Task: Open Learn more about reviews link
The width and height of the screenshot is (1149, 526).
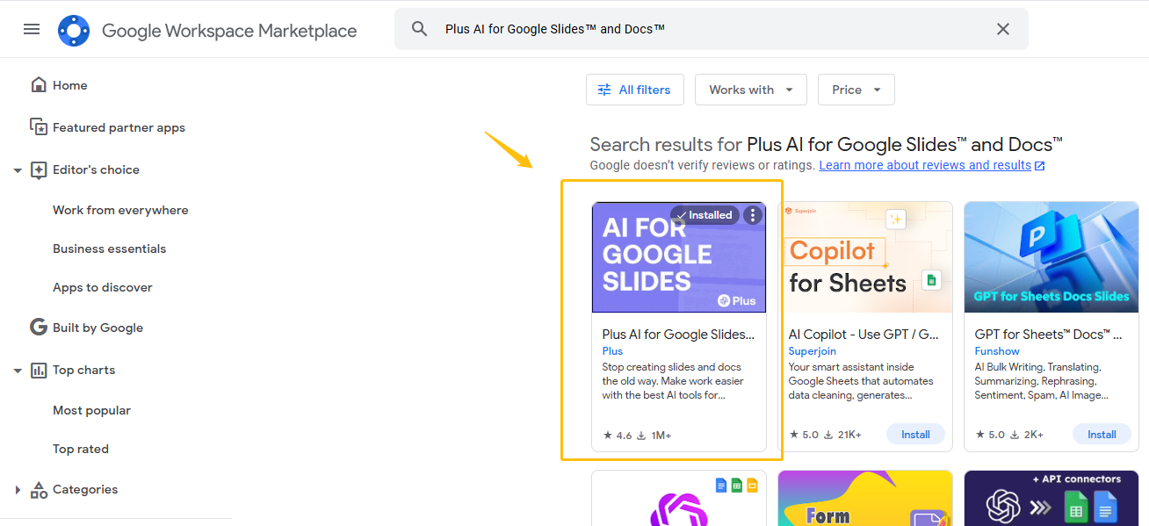Action: [925, 165]
